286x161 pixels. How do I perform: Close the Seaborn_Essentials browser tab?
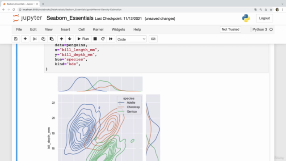(37, 4)
